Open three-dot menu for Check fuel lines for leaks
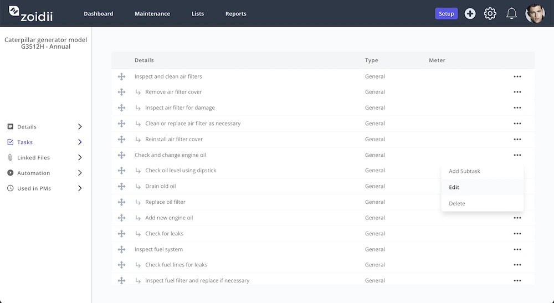The width and height of the screenshot is (554, 303). 517,265
